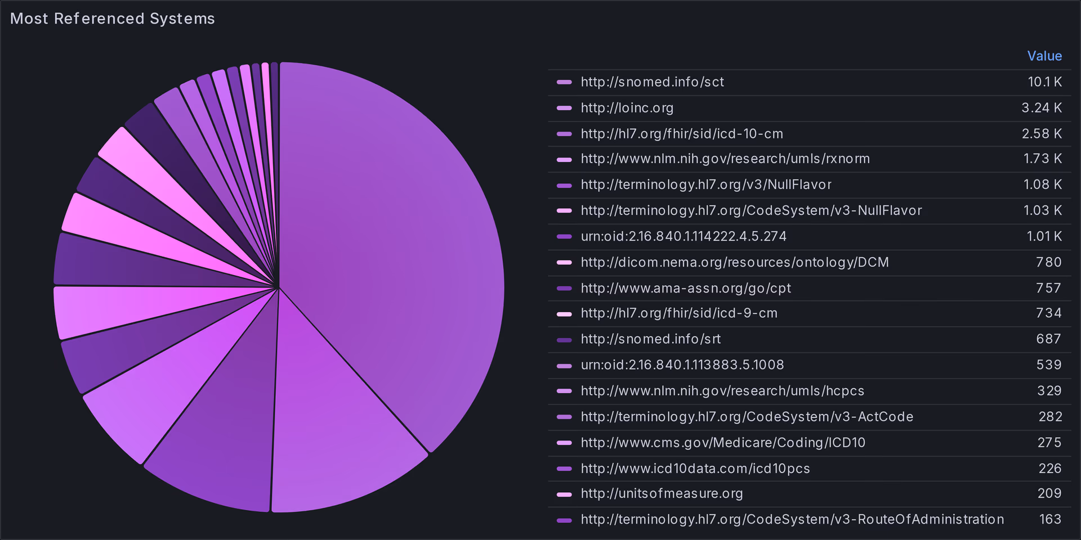
Task: Select the v3-RouteOfAdministration legend entry
Action: (x=792, y=519)
